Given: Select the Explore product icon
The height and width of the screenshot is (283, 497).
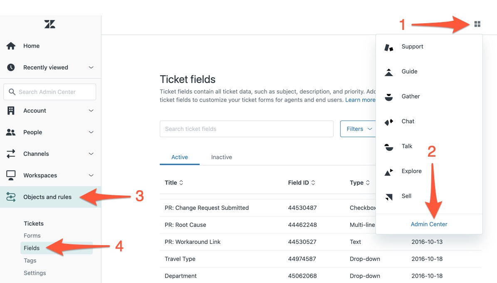Looking at the screenshot, I should 389,172.
